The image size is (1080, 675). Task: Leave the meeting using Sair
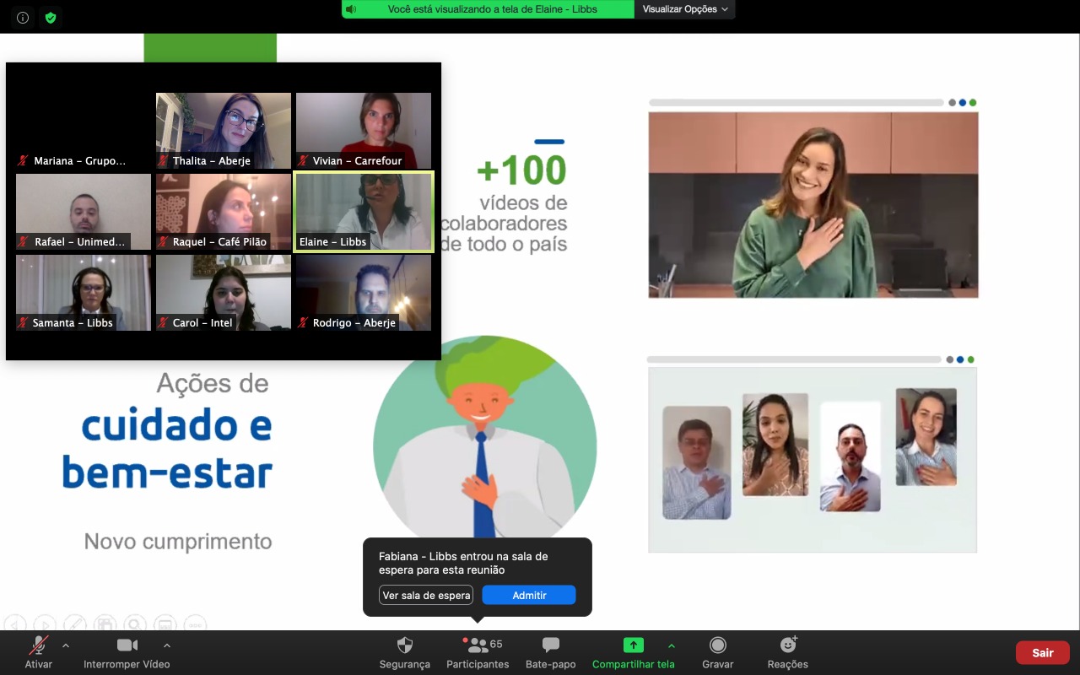[1042, 653]
